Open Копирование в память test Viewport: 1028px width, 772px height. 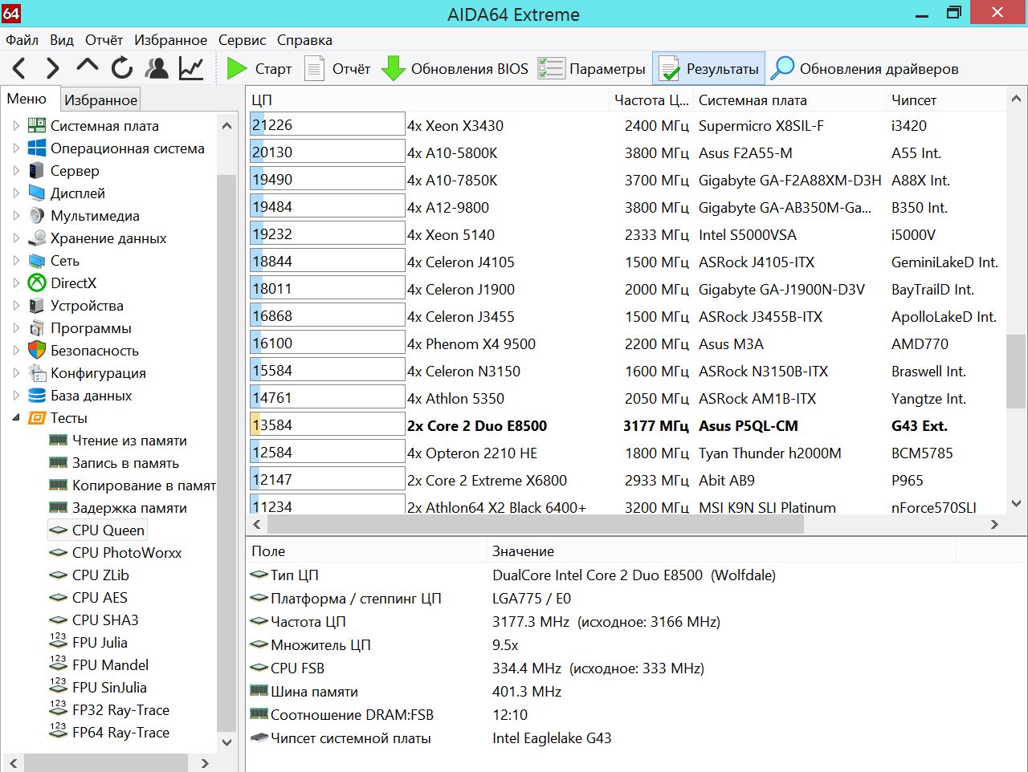point(133,486)
